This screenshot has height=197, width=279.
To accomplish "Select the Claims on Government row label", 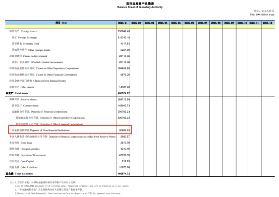I will tap(28, 56).
